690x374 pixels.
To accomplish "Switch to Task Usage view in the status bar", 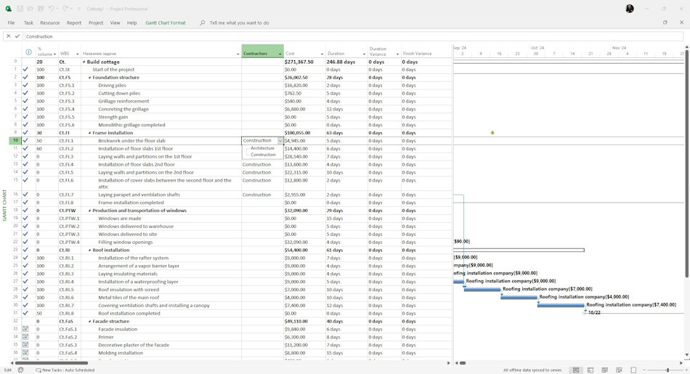I will (x=590, y=370).
